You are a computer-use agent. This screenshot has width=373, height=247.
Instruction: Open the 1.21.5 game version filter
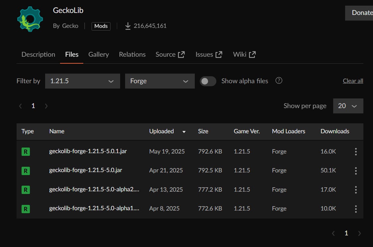tap(83, 81)
